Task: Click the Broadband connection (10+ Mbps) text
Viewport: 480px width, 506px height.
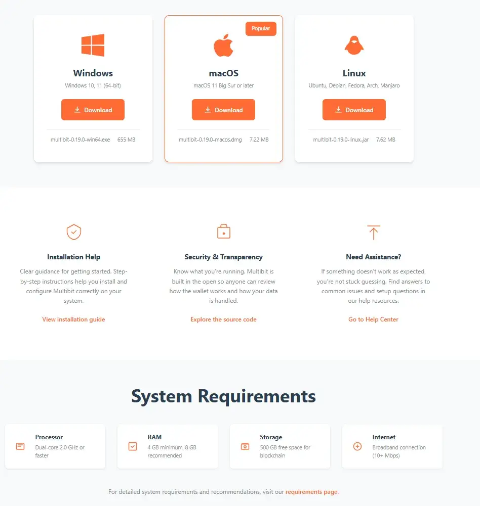Action: tap(399, 451)
